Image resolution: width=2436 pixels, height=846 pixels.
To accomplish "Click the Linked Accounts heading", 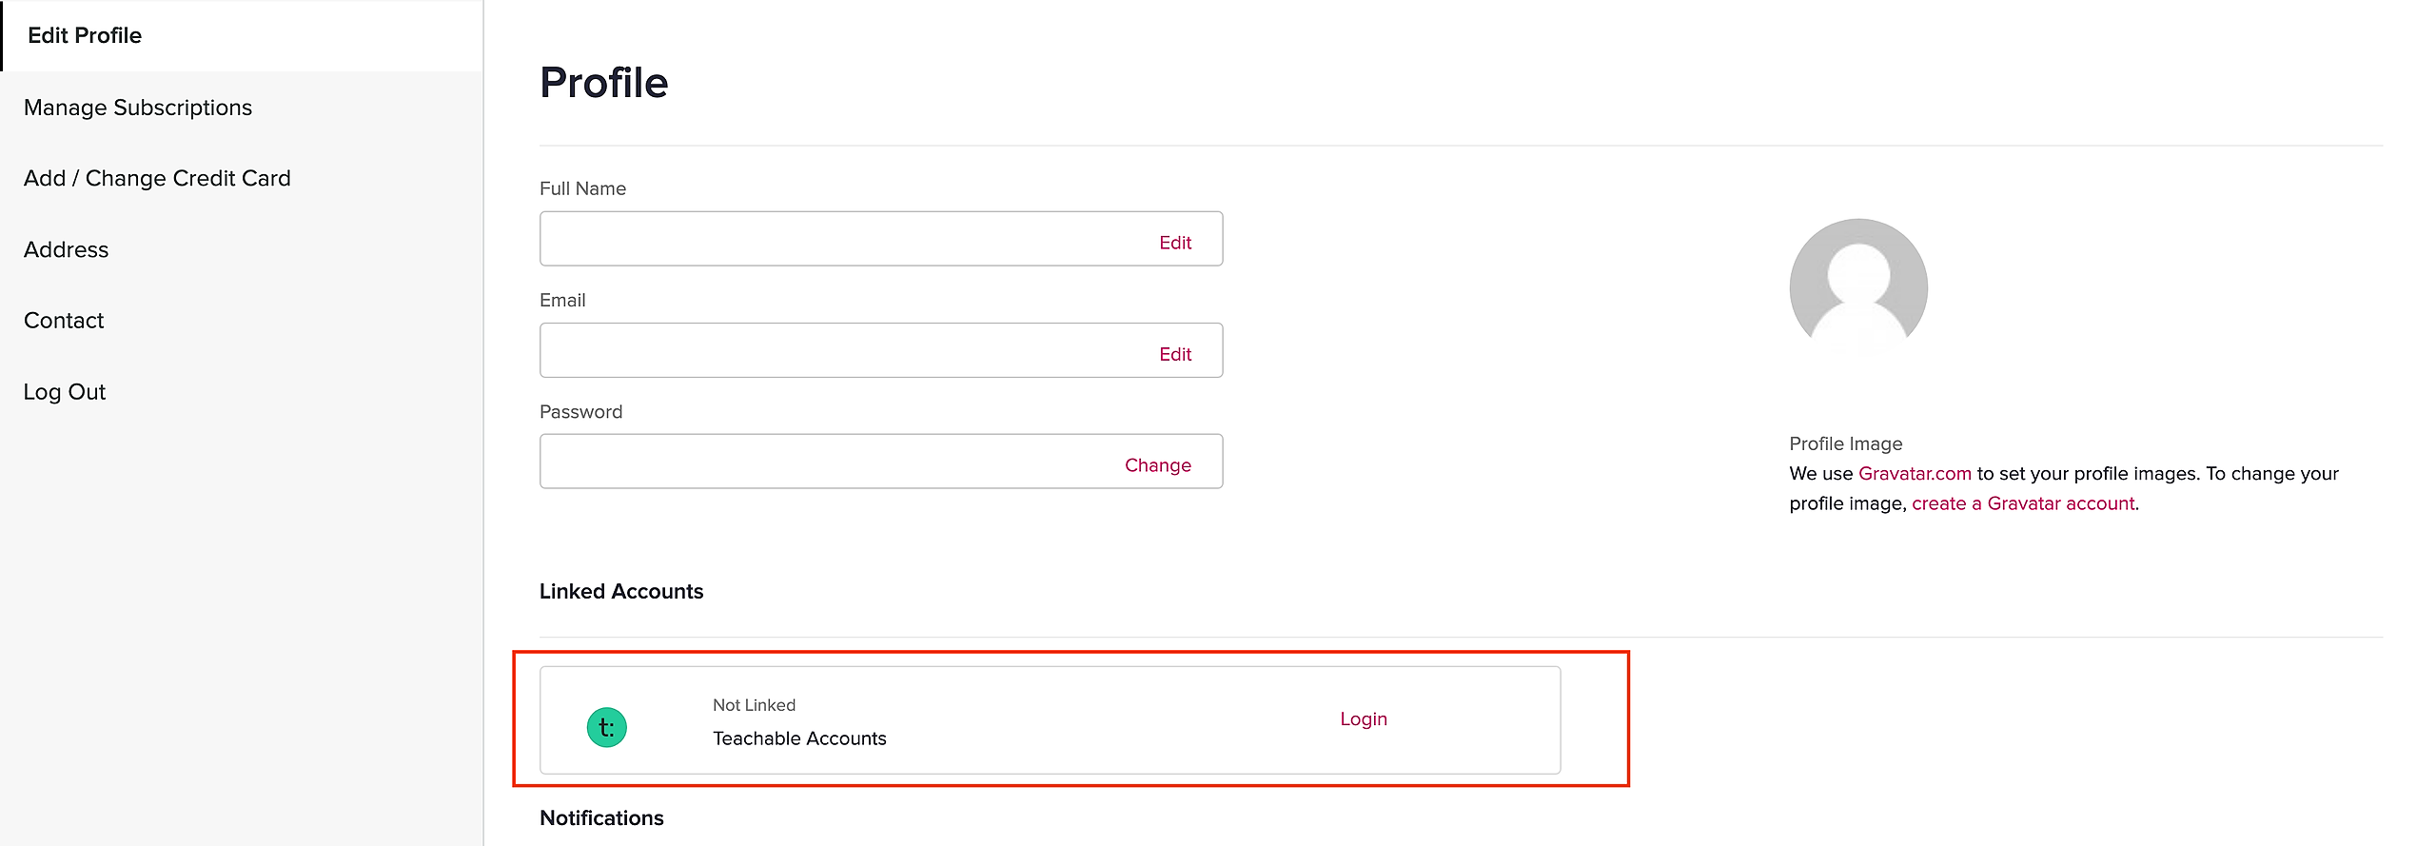I will [x=621, y=591].
